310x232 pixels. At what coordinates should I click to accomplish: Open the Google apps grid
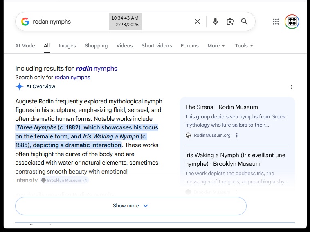point(276,22)
